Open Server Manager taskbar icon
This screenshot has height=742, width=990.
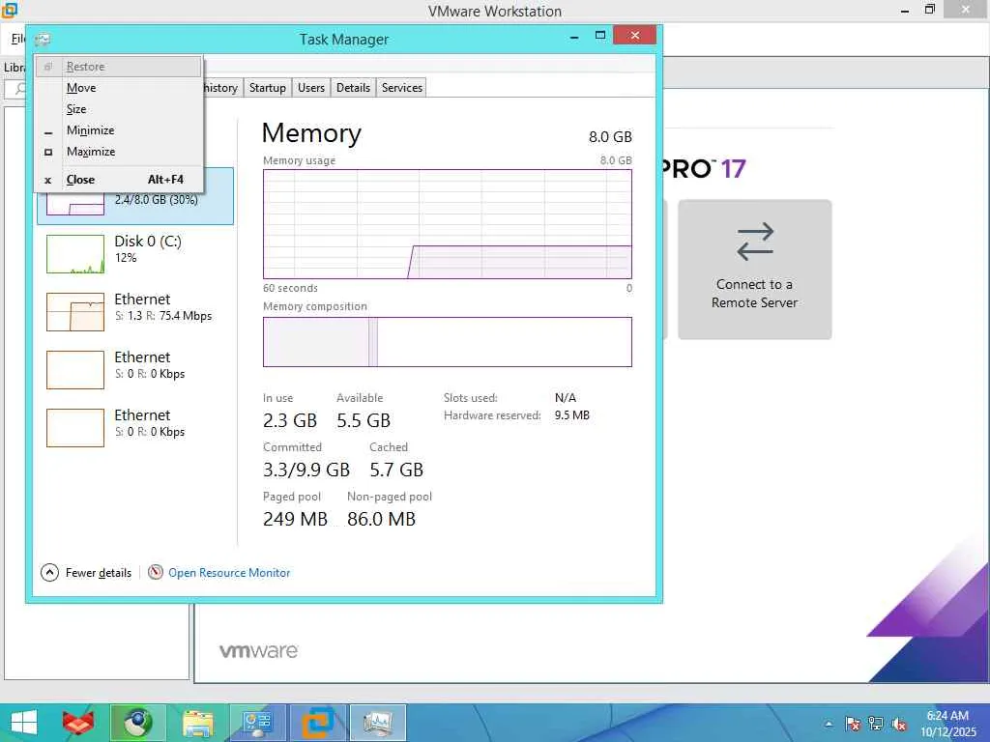[x=257, y=723]
